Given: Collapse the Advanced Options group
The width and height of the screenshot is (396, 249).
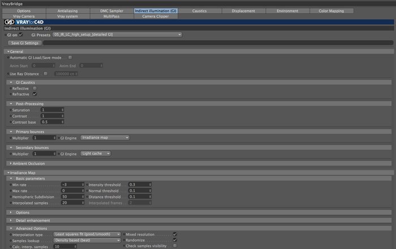Looking at the screenshot, I should coord(11,228).
